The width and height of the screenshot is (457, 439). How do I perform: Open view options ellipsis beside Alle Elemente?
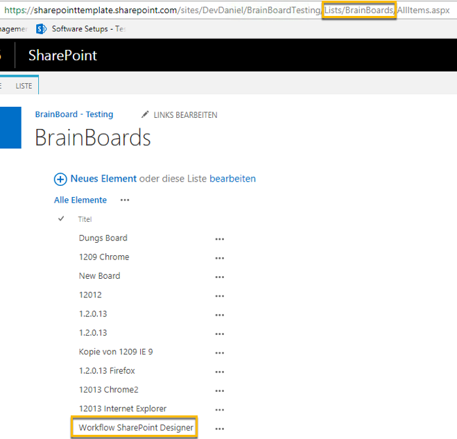[125, 200]
